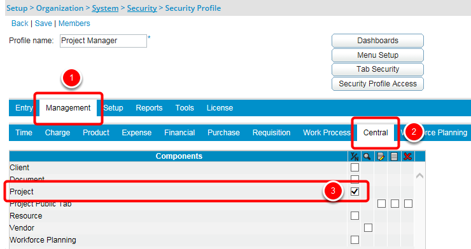The height and width of the screenshot is (249, 471).
Task: Select the Time sub-tab
Action: pos(24,133)
